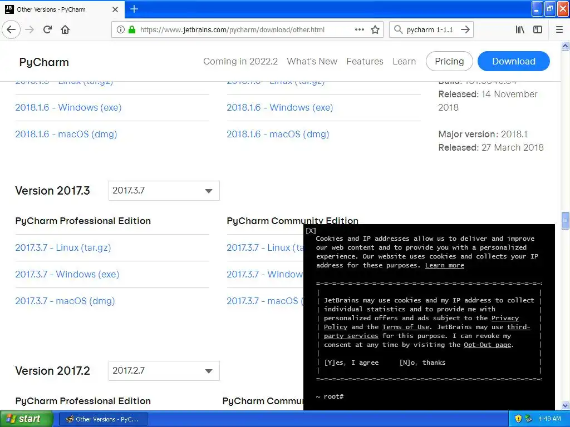The height and width of the screenshot is (427, 570).
Task: Open the Firefox hamburger menu
Action: click(x=559, y=30)
